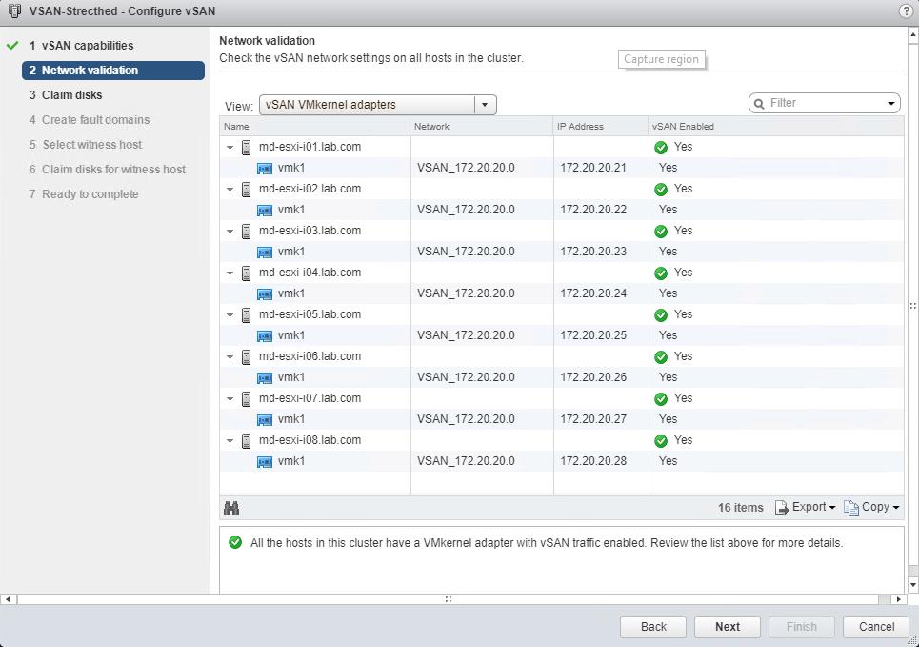
Task: Select step 4 Create fault domains
Action: tap(90, 120)
